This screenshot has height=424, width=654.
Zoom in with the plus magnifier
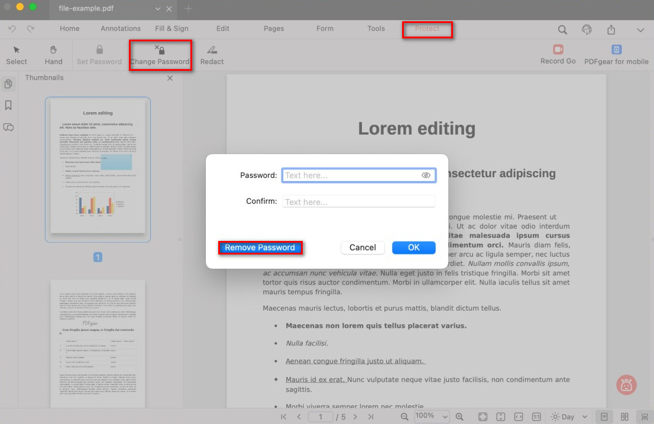pyautogui.click(x=459, y=416)
